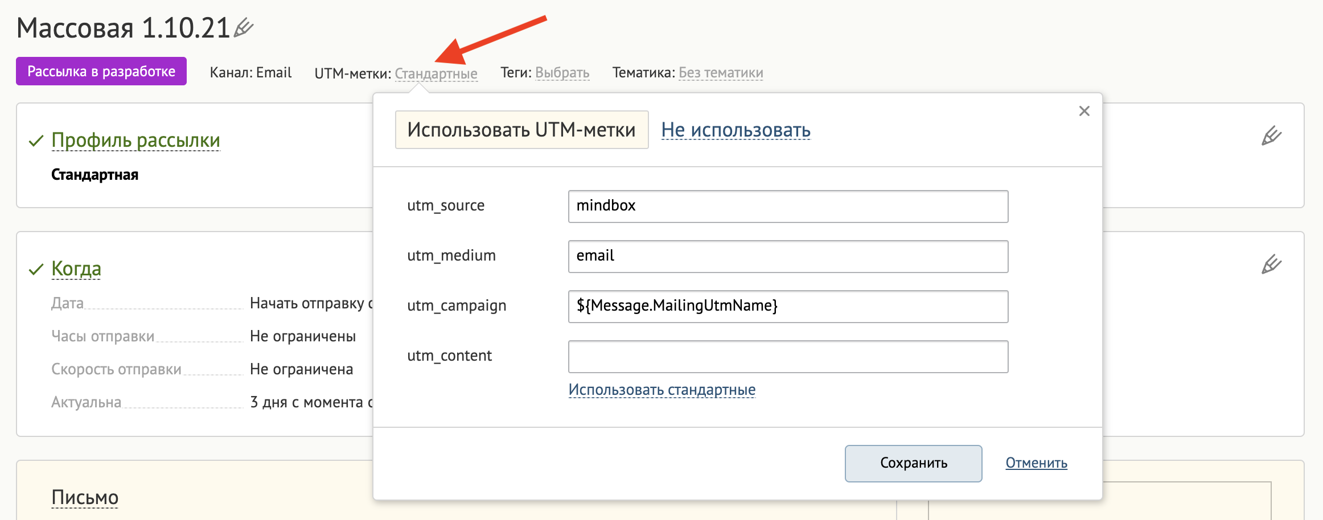Viewport: 1323px width, 520px height.
Task: Open the Когда section link
Action: 76,269
